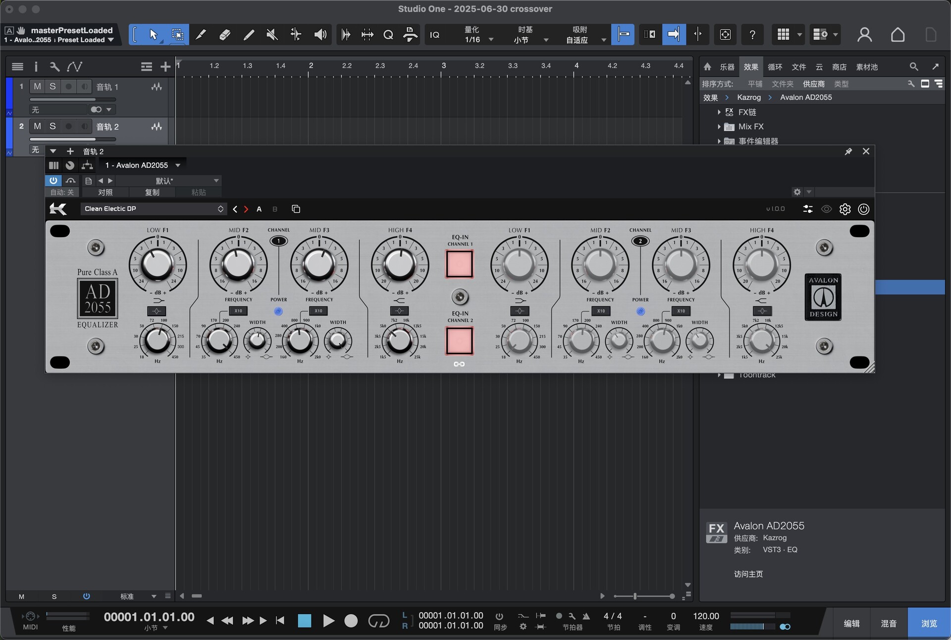Image resolution: width=951 pixels, height=640 pixels.
Task: Open the home start page icon
Action: (x=898, y=35)
